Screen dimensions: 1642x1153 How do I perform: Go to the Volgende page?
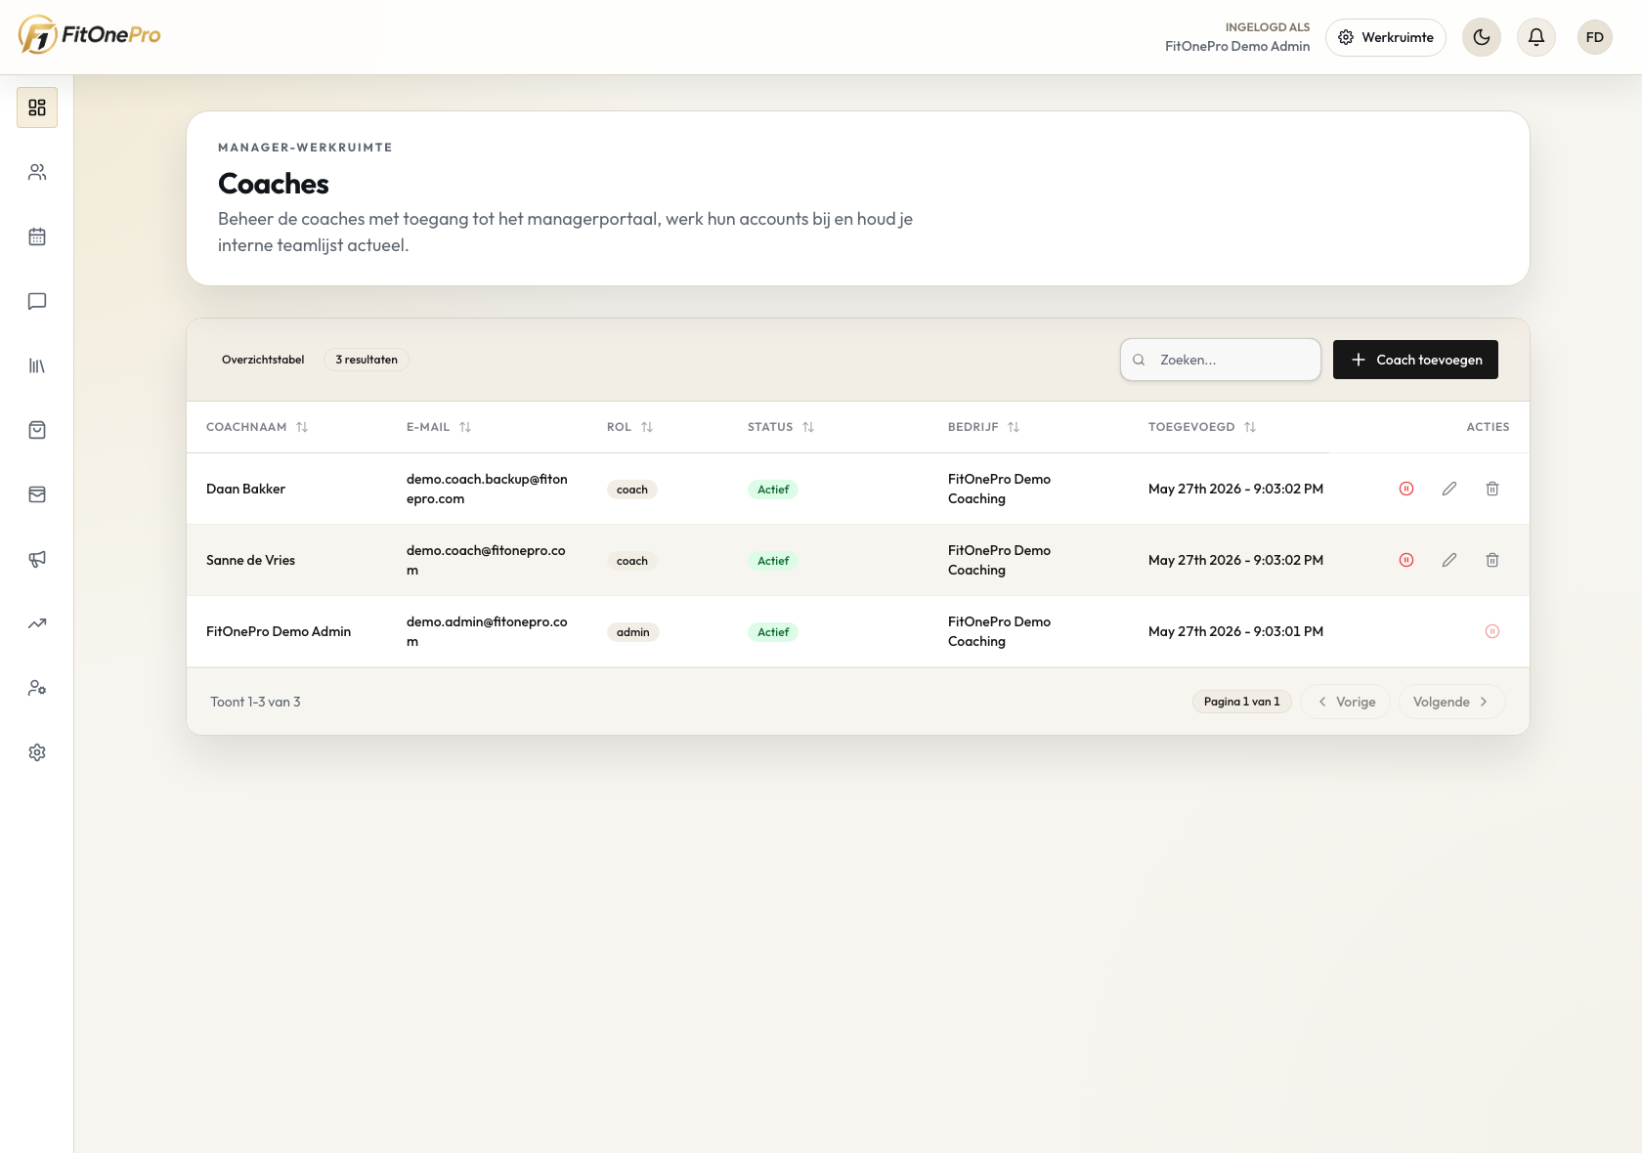coord(1451,702)
